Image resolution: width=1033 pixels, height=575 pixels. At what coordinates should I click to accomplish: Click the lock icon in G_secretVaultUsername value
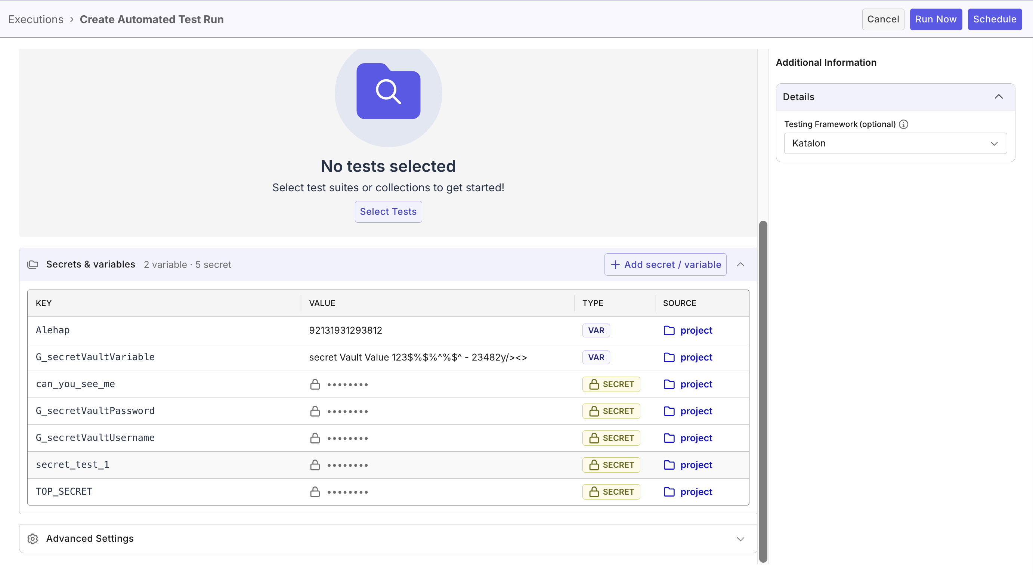tap(315, 438)
